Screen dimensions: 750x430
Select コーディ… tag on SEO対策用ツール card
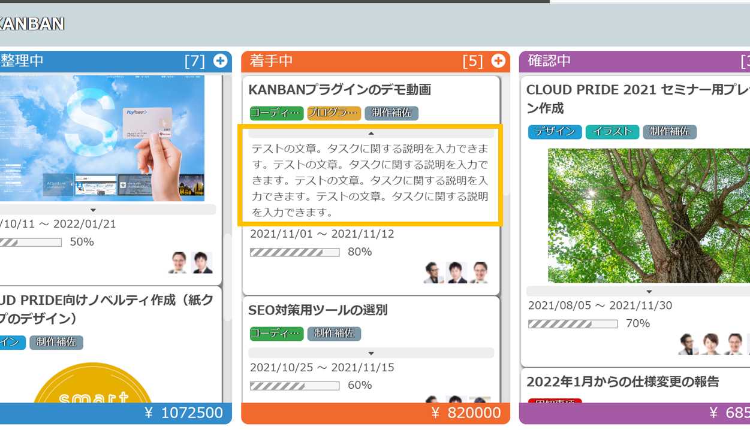pos(277,334)
